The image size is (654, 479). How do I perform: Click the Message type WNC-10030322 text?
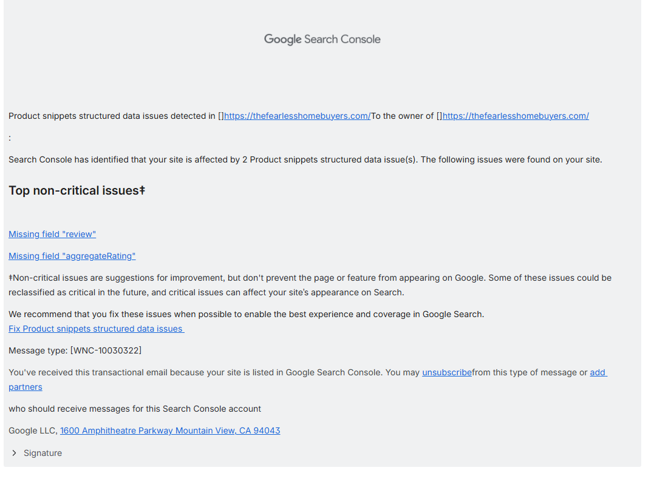tap(75, 350)
